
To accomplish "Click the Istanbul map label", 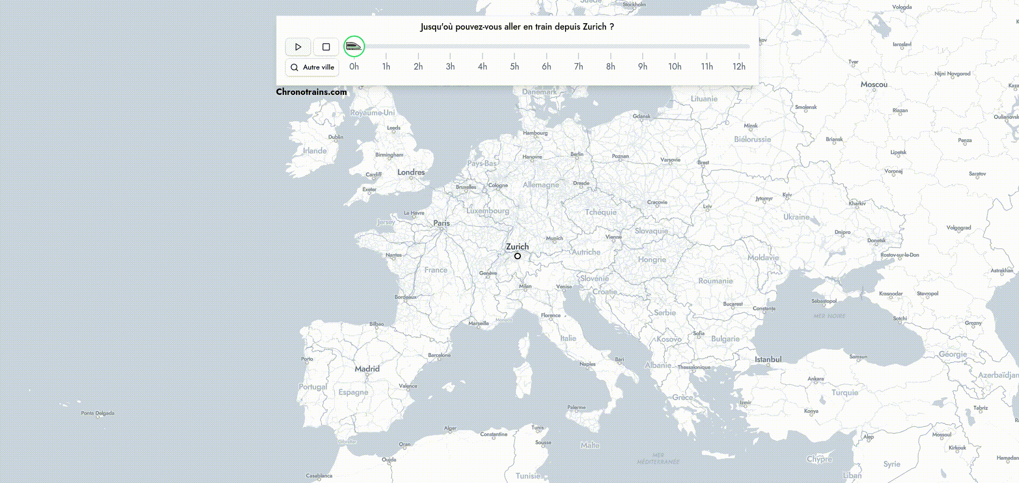I will (768, 360).
